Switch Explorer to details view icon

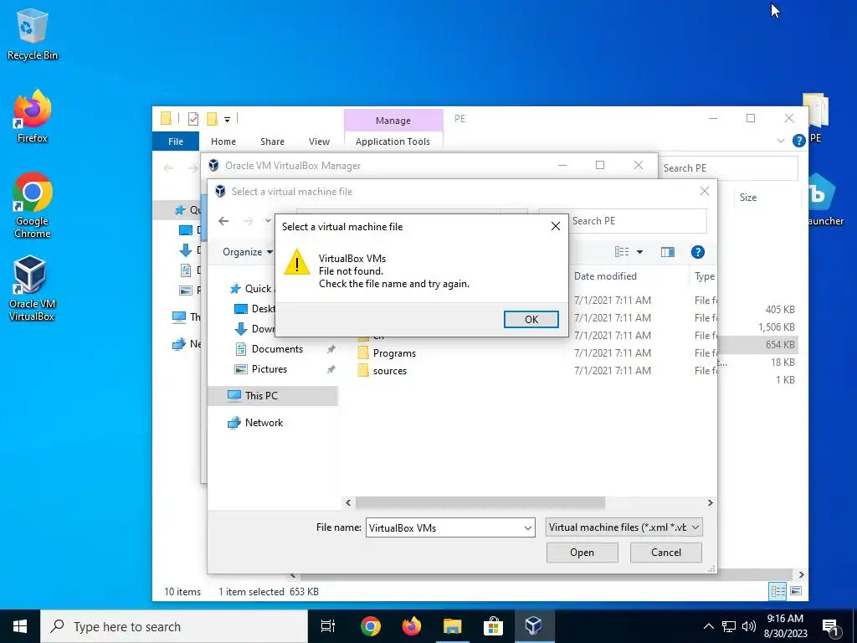click(x=777, y=591)
